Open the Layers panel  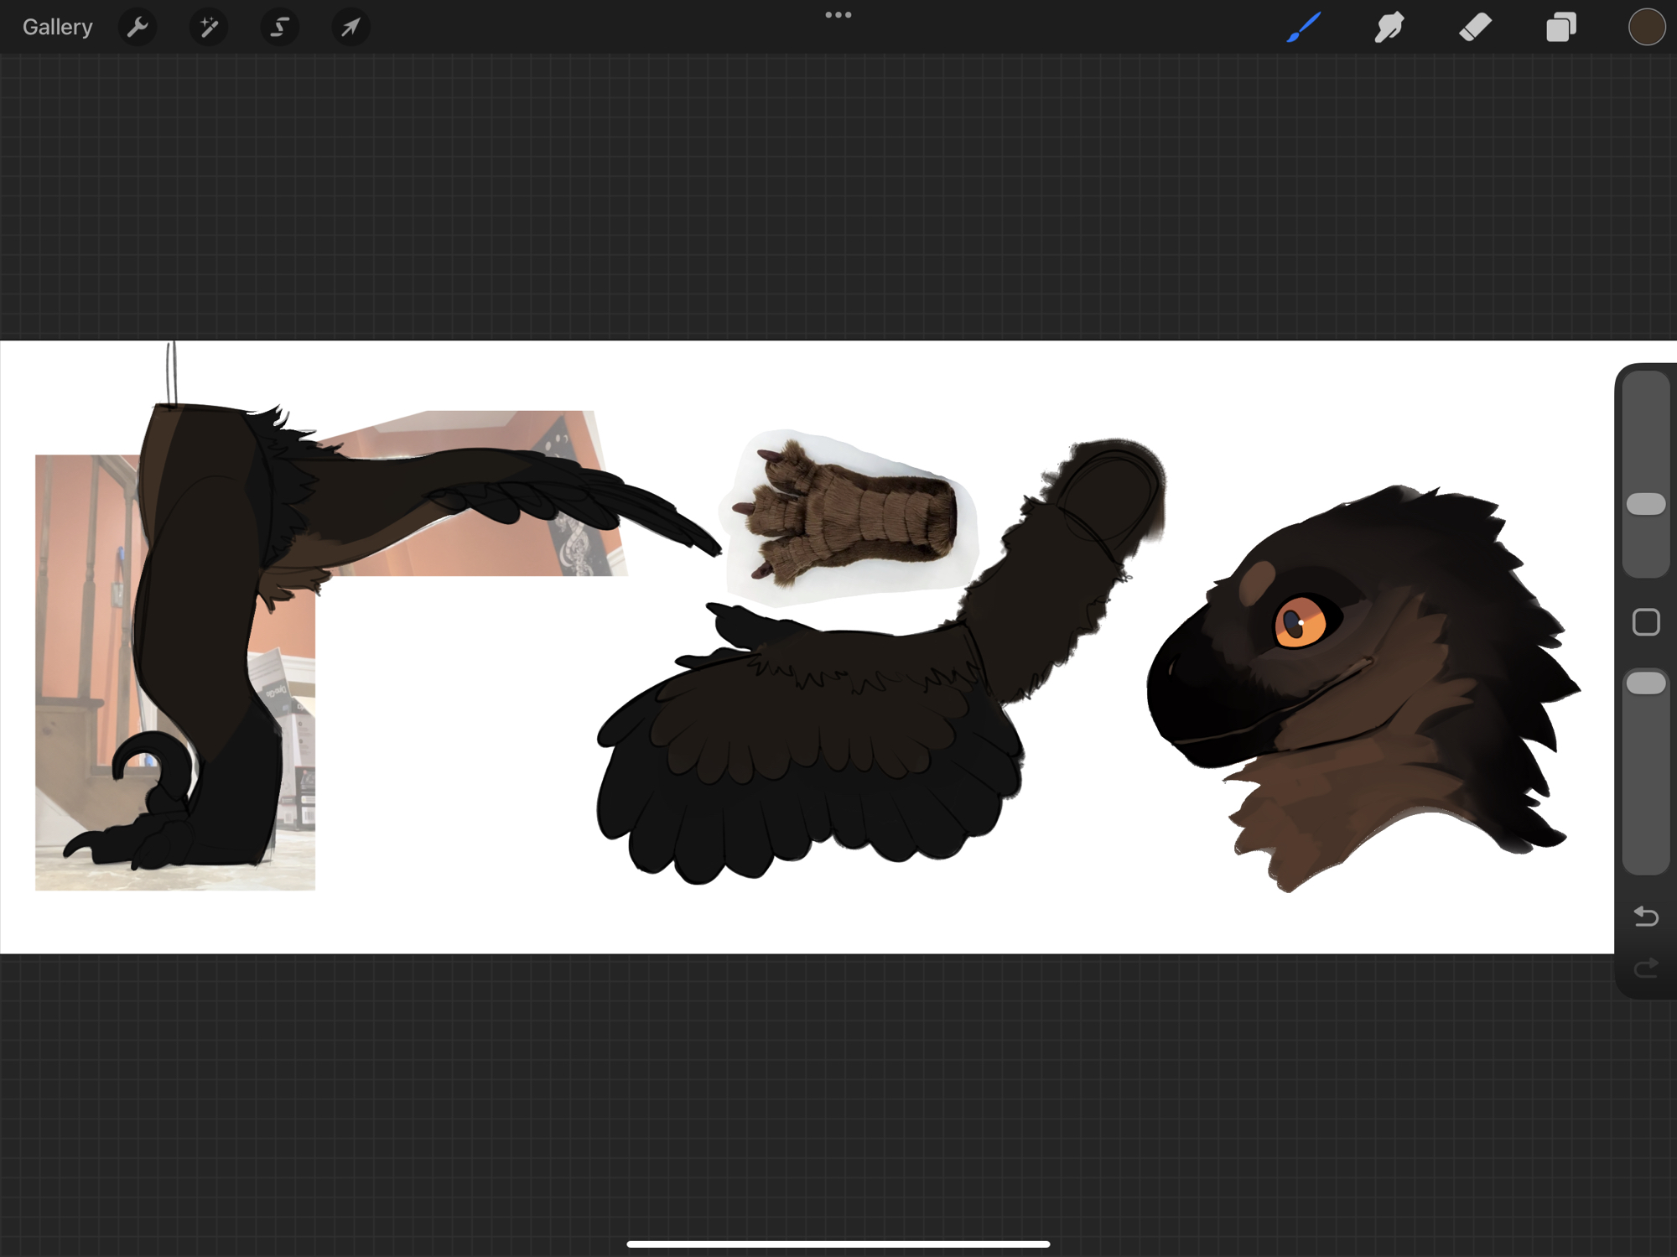pos(1560,28)
